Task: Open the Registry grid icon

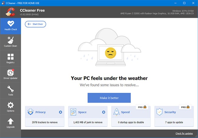Action: (x=10, y=58)
